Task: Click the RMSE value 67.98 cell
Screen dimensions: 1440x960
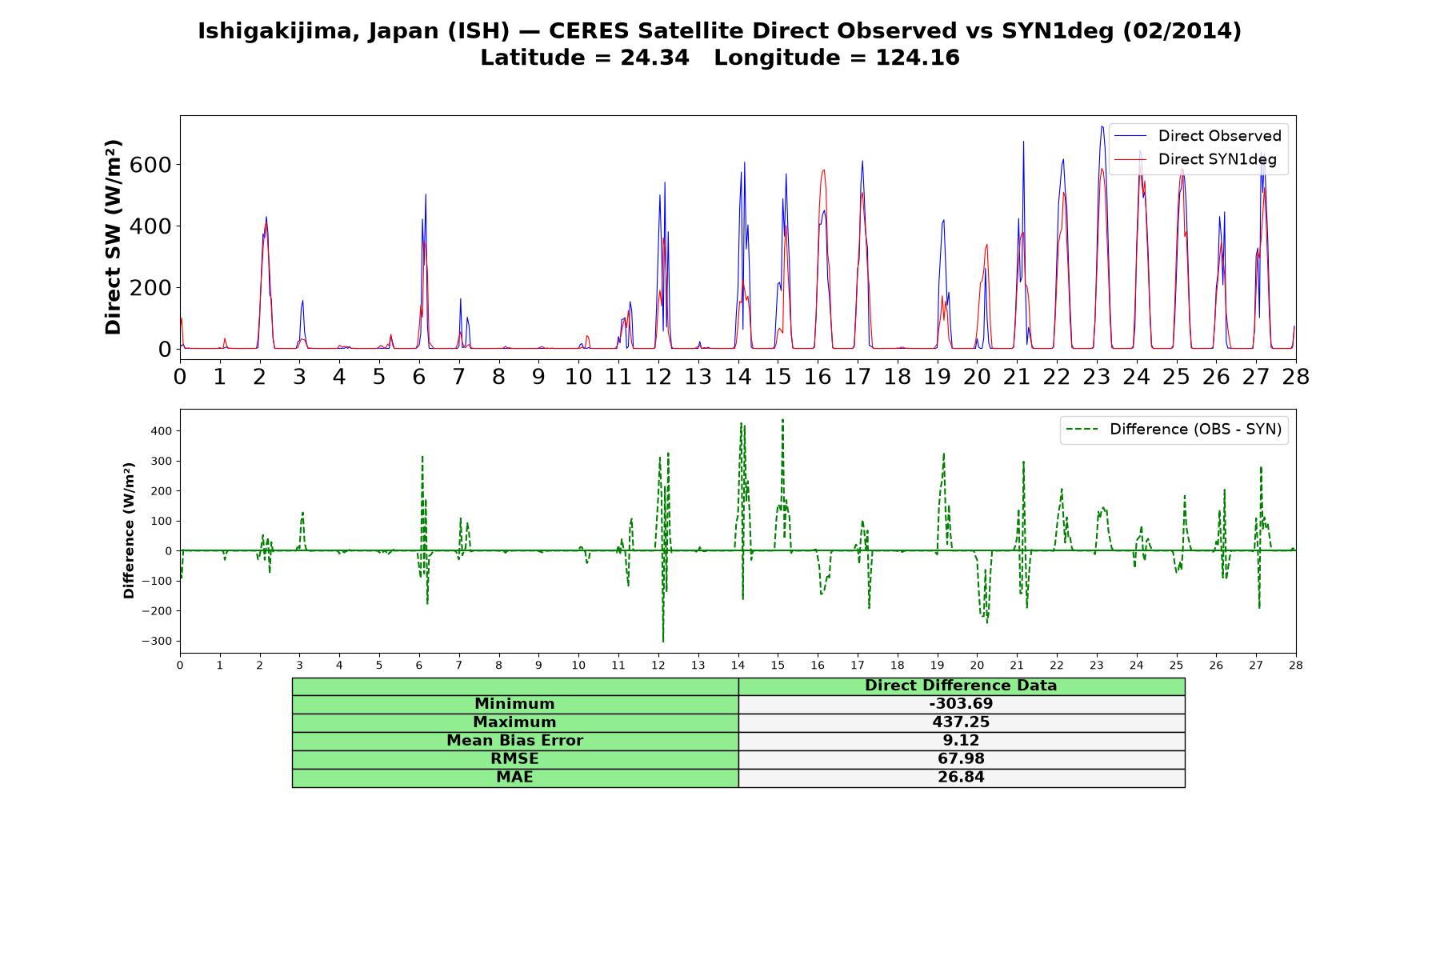Action: [961, 759]
